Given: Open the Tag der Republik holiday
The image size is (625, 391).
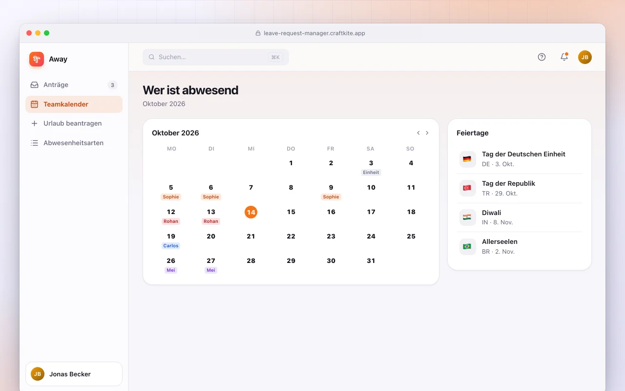Looking at the screenshot, I should (x=520, y=188).
